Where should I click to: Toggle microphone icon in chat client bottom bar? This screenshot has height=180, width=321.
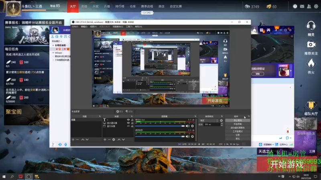66,144
